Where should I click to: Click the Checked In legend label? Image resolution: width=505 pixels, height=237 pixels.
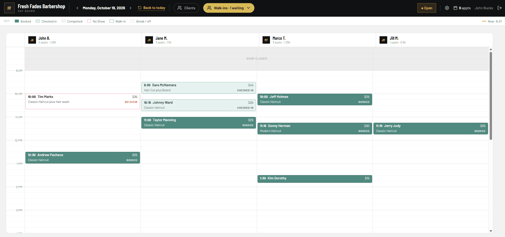click(x=49, y=21)
